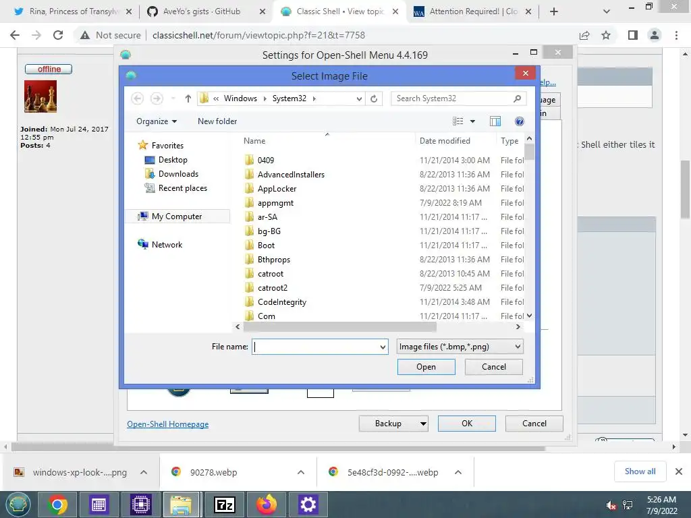The image size is (691, 518).
Task: Open file dialog help question mark icon
Action: pos(520,121)
